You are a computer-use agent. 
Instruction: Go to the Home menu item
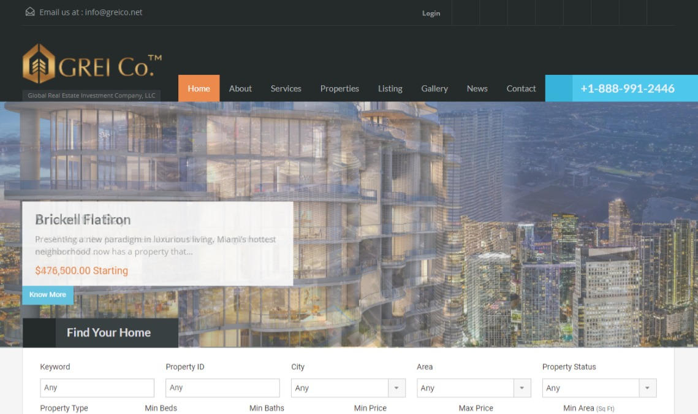tap(199, 88)
